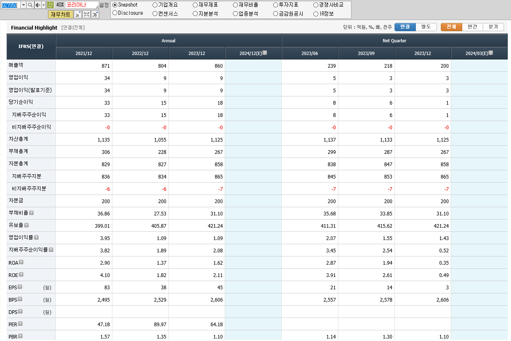Click the speaker sound icon
The height and width of the screenshot is (341, 511).
[37, 5]
